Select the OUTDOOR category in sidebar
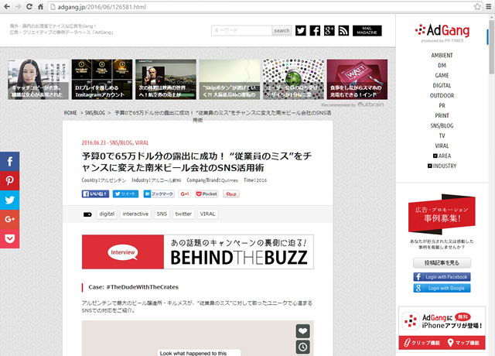The height and width of the screenshot is (356, 495). [x=442, y=95]
